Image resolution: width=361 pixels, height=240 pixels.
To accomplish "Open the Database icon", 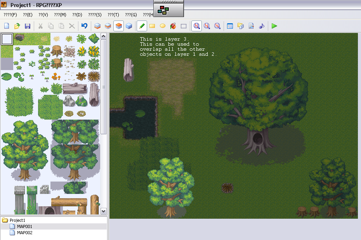I will click(x=230, y=26).
